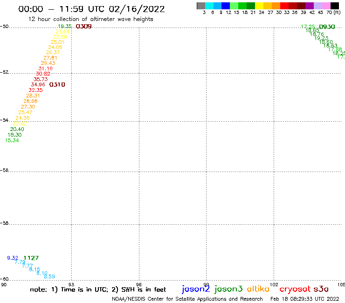Screen dimensions: 345x303
Task: Click the red value 31.10
Action: coord(46,69)
